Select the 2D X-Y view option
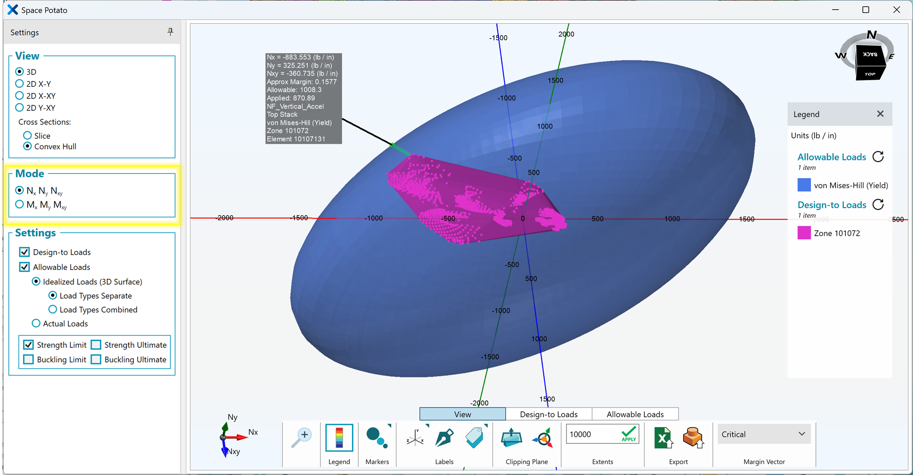 coord(19,84)
